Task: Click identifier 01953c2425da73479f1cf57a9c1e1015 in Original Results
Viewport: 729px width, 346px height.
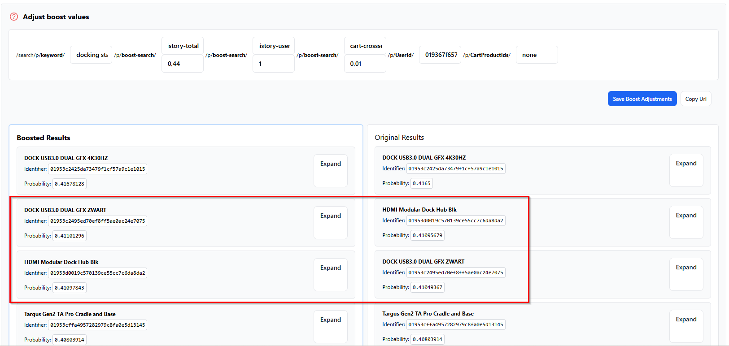Action: point(456,169)
